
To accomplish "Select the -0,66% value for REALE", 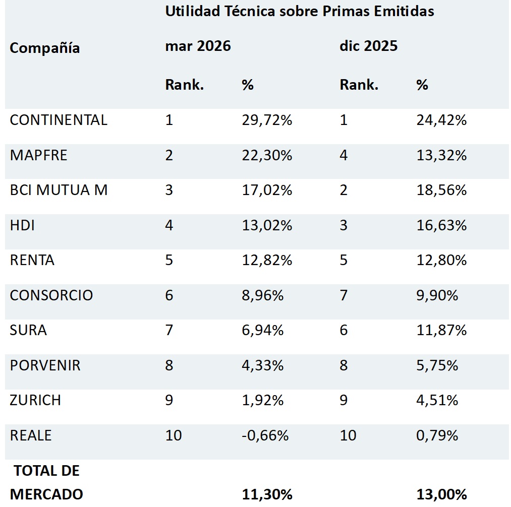I will click(265, 436).
